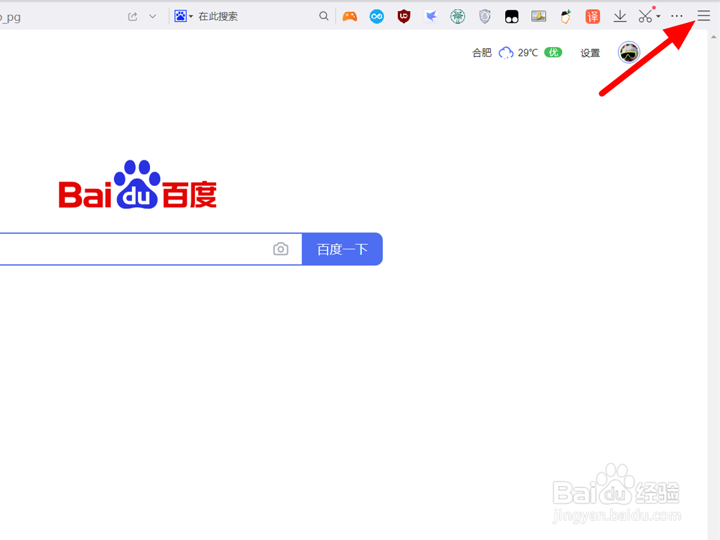Open the Baidu paw search engine selector
Screen dimensions: 720x540
pos(183,16)
